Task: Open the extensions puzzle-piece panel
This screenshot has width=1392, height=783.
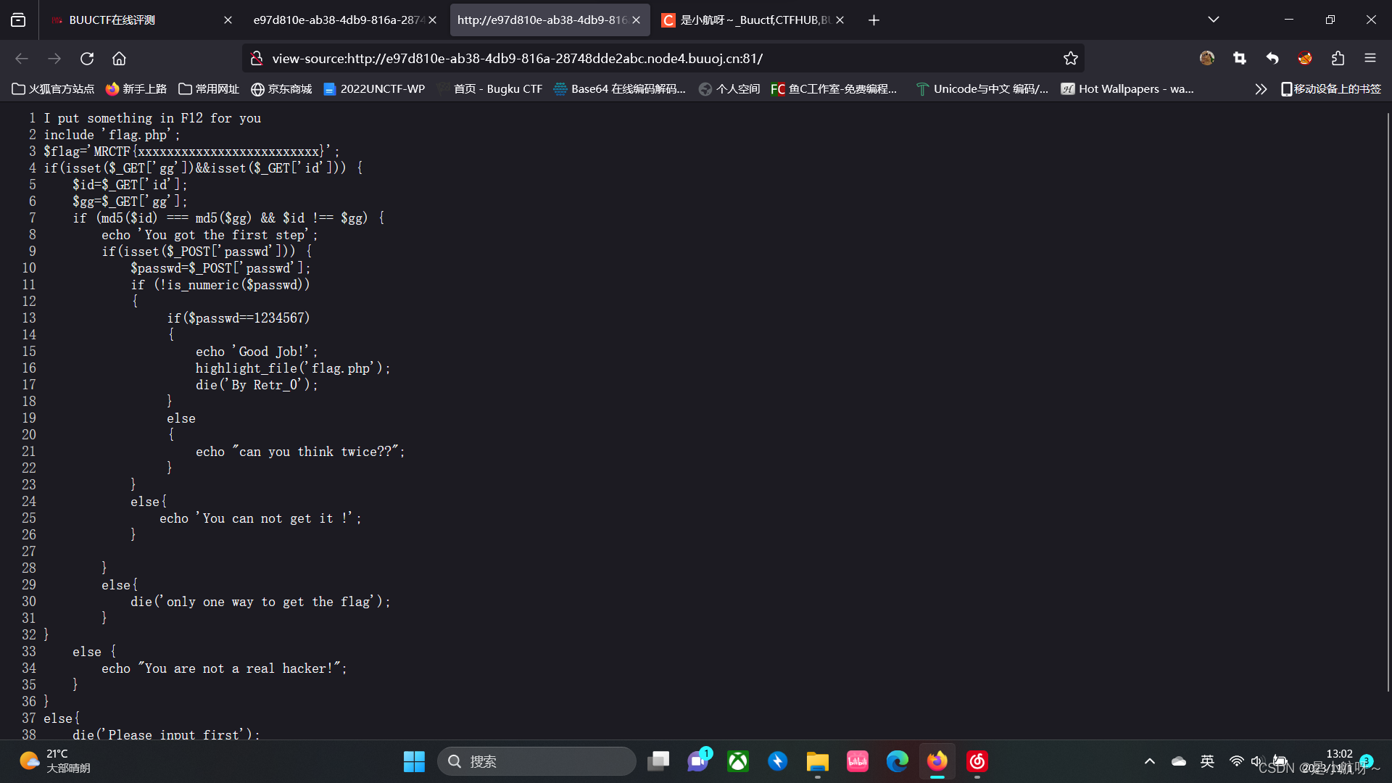Action: (1338, 58)
